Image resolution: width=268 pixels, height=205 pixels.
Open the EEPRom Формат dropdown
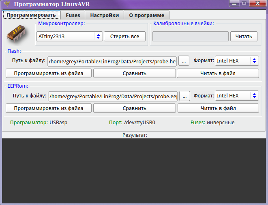pos(237,96)
